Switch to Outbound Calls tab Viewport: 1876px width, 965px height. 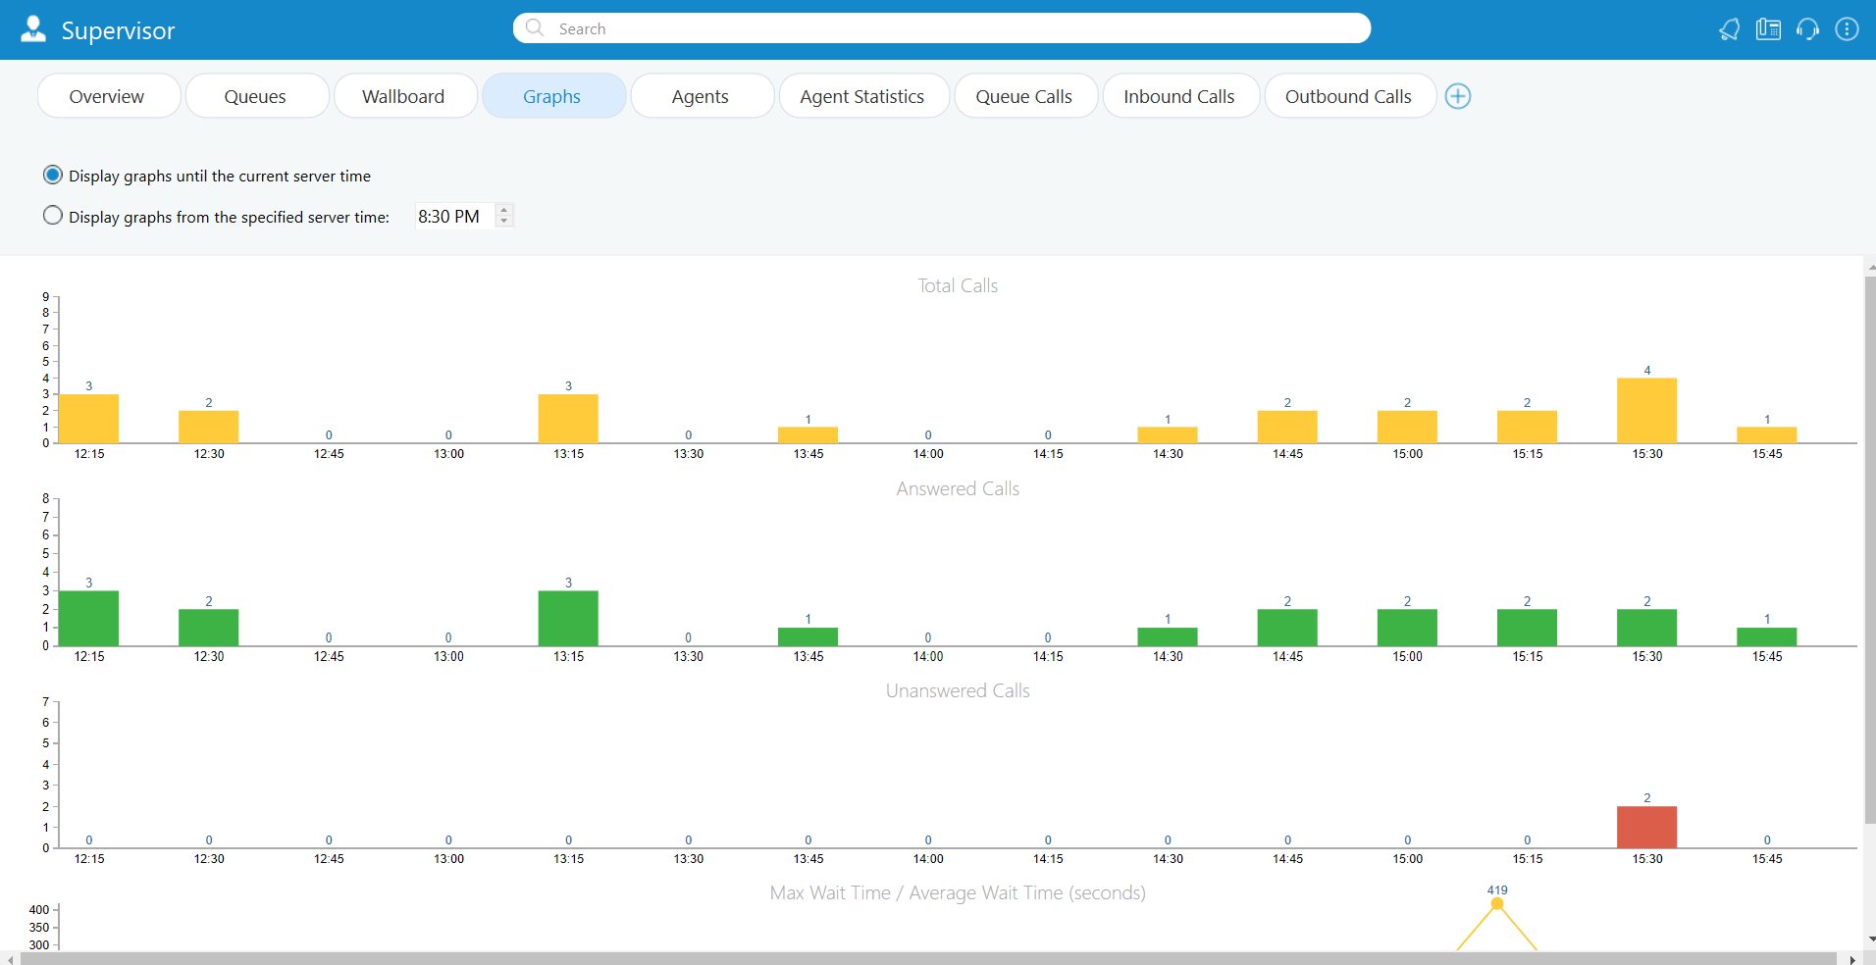(1350, 96)
